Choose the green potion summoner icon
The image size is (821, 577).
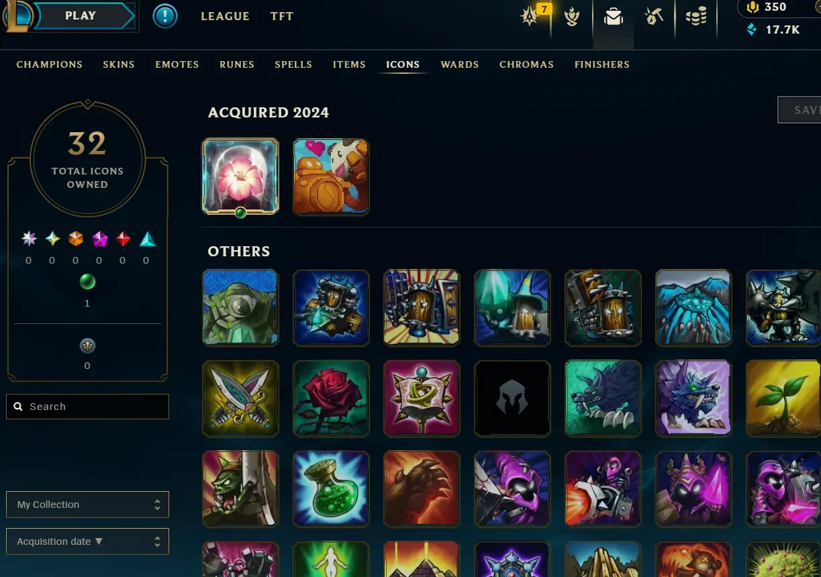(x=331, y=488)
